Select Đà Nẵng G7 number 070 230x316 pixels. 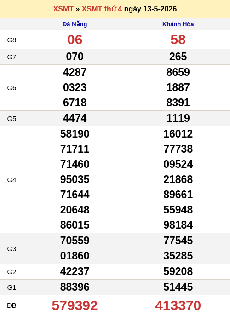tap(75, 57)
